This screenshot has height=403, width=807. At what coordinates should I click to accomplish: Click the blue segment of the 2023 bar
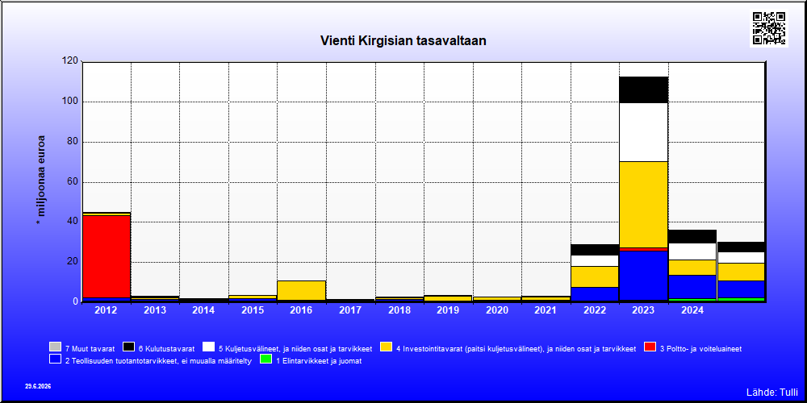tap(644, 275)
